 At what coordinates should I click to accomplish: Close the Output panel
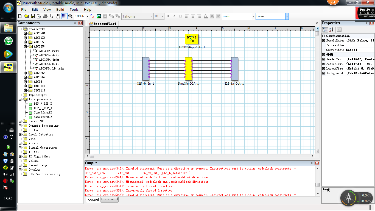pyautogui.click(x=317, y=163)
